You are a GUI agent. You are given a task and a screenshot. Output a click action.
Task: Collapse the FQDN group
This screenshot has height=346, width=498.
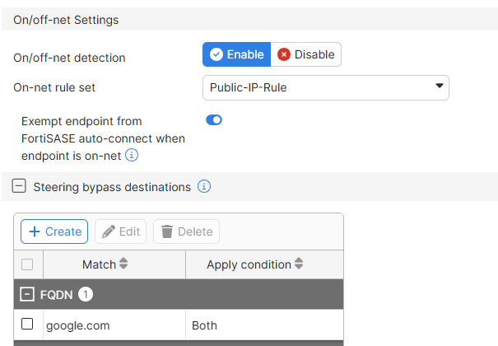point(27,294)
